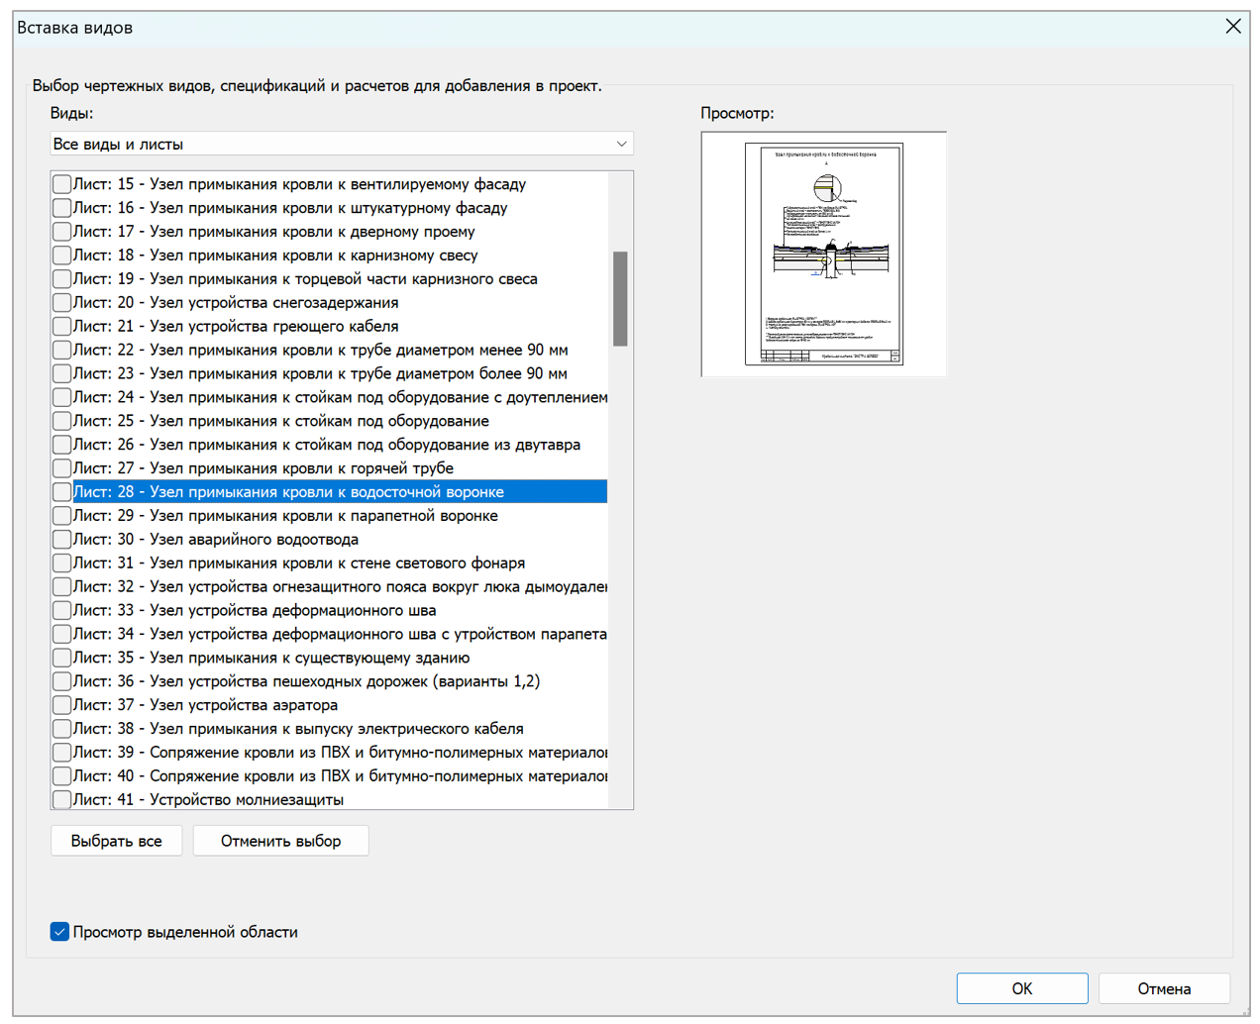The height and width of the screenshot is (1024, 1260).
Task: Click the list's vertical scrollbar thumb
Action: coord(620,298)
